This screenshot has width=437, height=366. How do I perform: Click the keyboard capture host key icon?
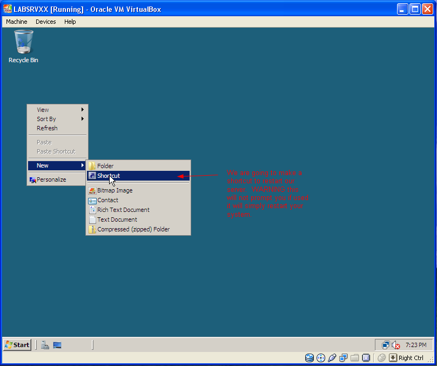tap(393, 358)
